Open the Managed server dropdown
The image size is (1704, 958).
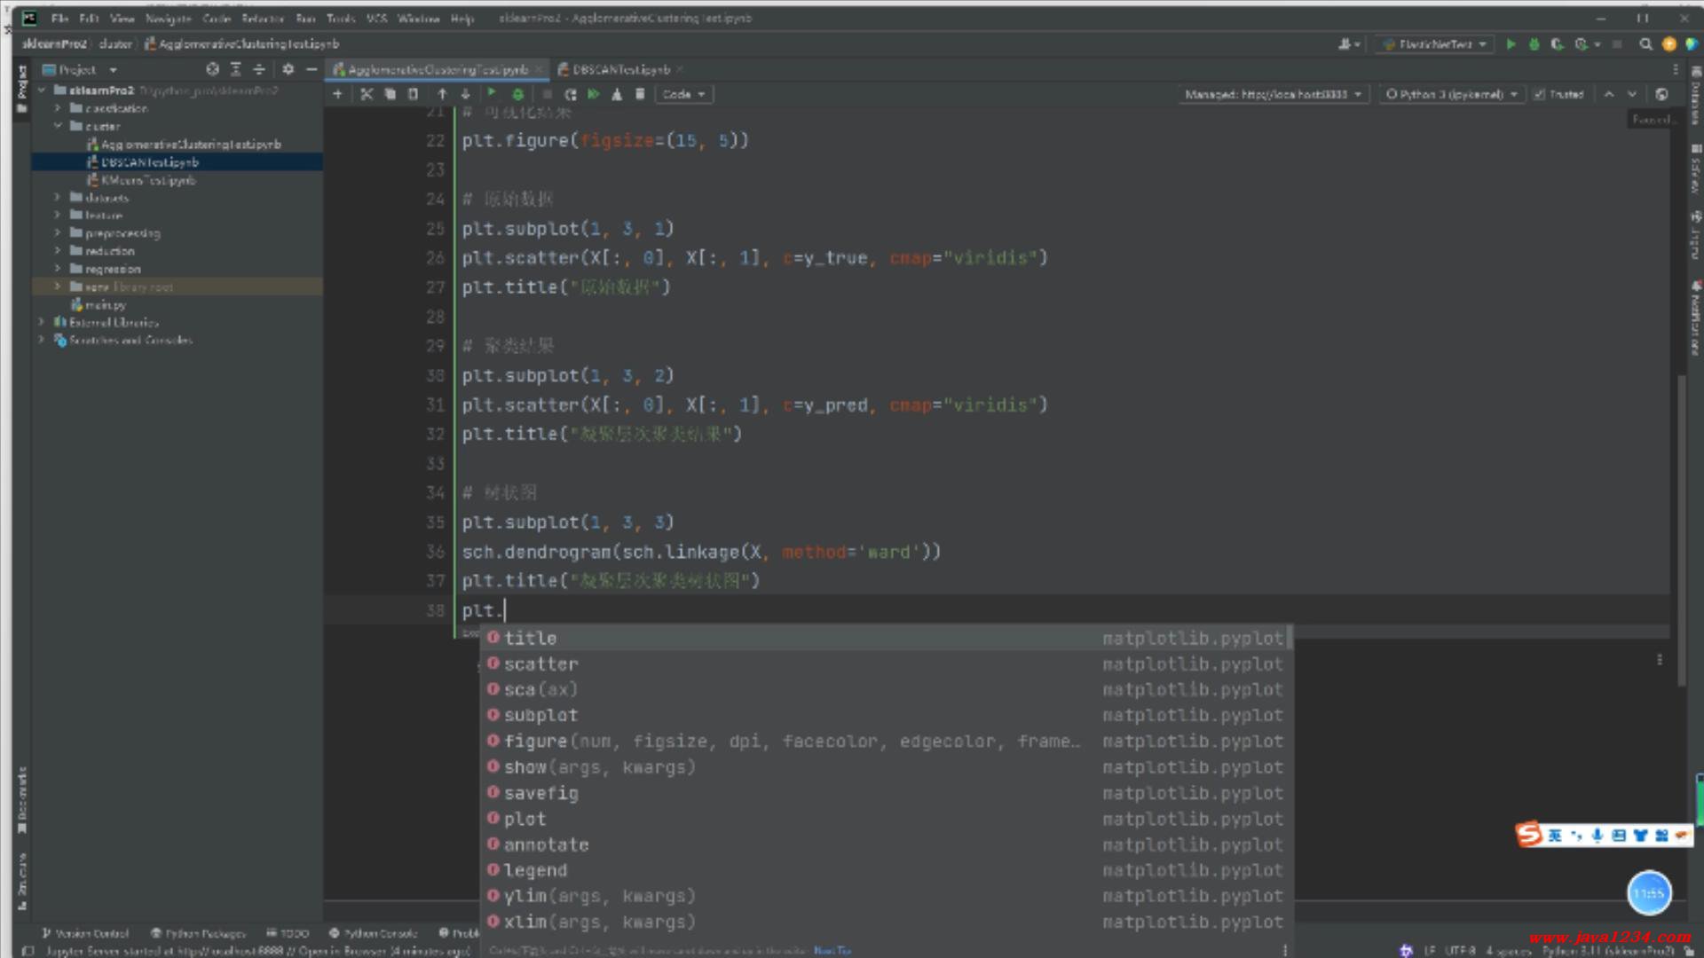tap(1273, 94)
